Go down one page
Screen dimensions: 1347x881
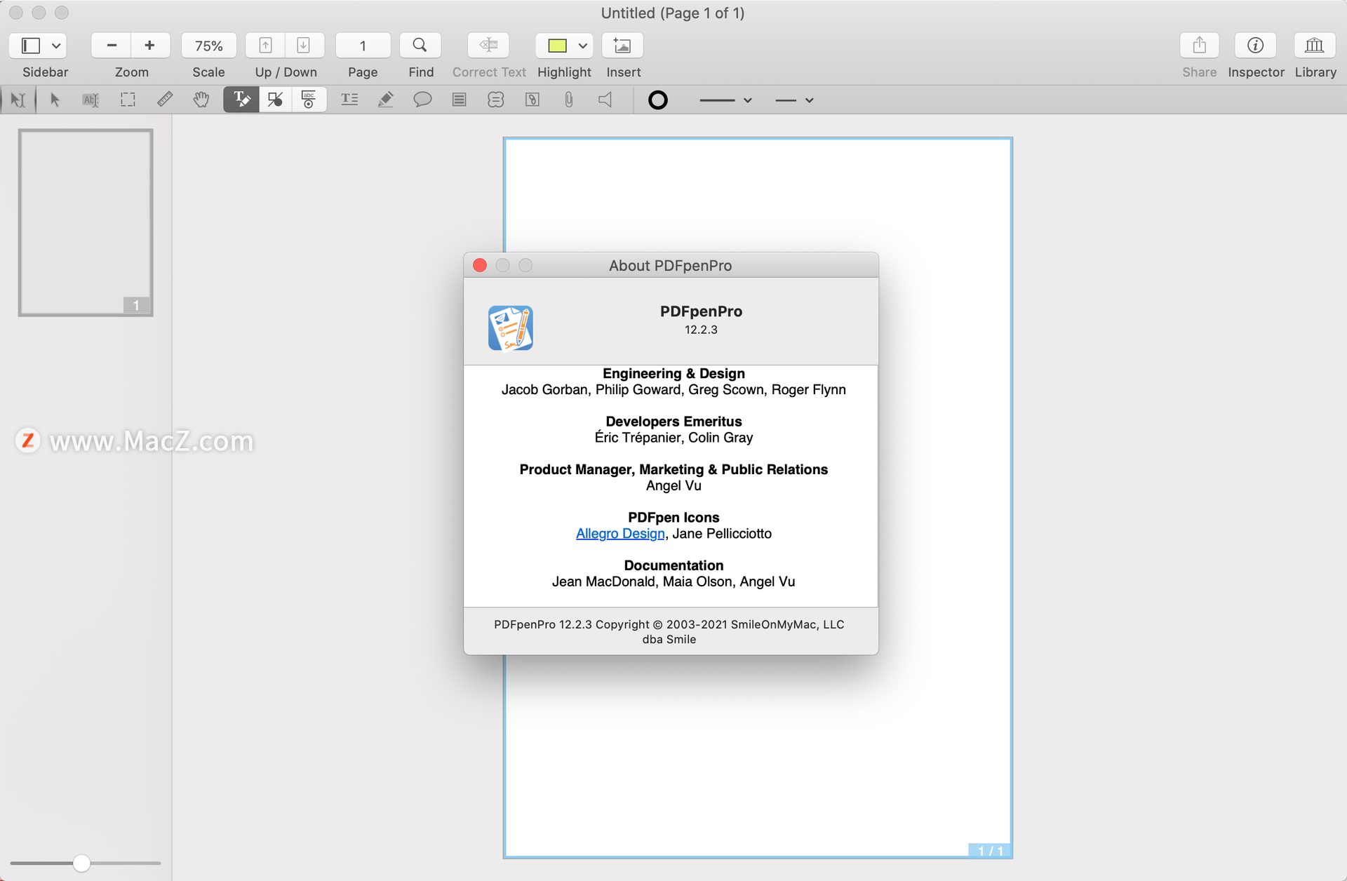coord(304,46)
